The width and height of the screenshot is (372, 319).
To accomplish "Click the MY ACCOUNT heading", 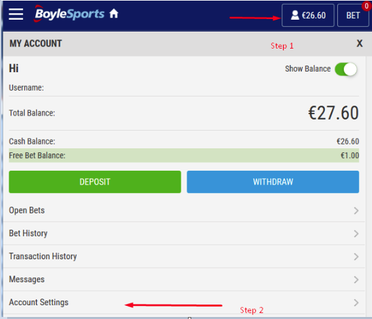I will click(35, 43).
